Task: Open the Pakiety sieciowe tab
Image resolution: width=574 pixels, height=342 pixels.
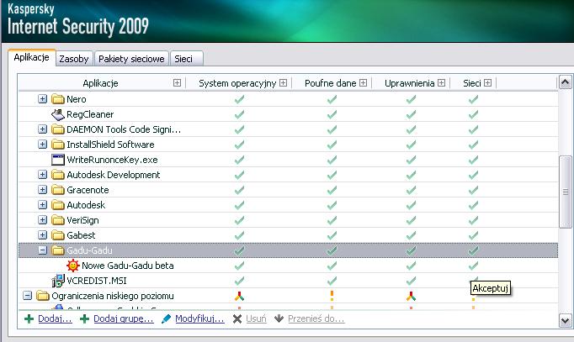Action: pyautogui.click(x=131, y=59)
